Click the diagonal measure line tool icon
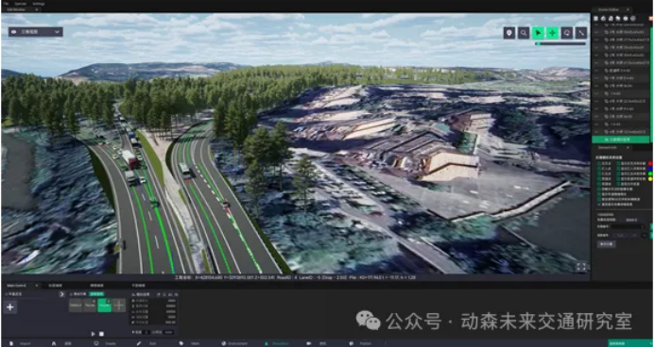 click(x=581, y=33)
